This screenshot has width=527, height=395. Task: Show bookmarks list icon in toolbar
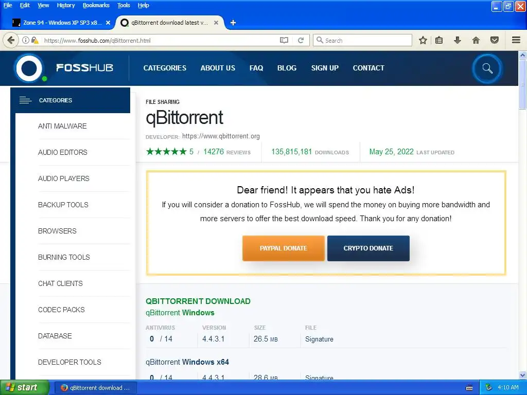tap(439, 40)
